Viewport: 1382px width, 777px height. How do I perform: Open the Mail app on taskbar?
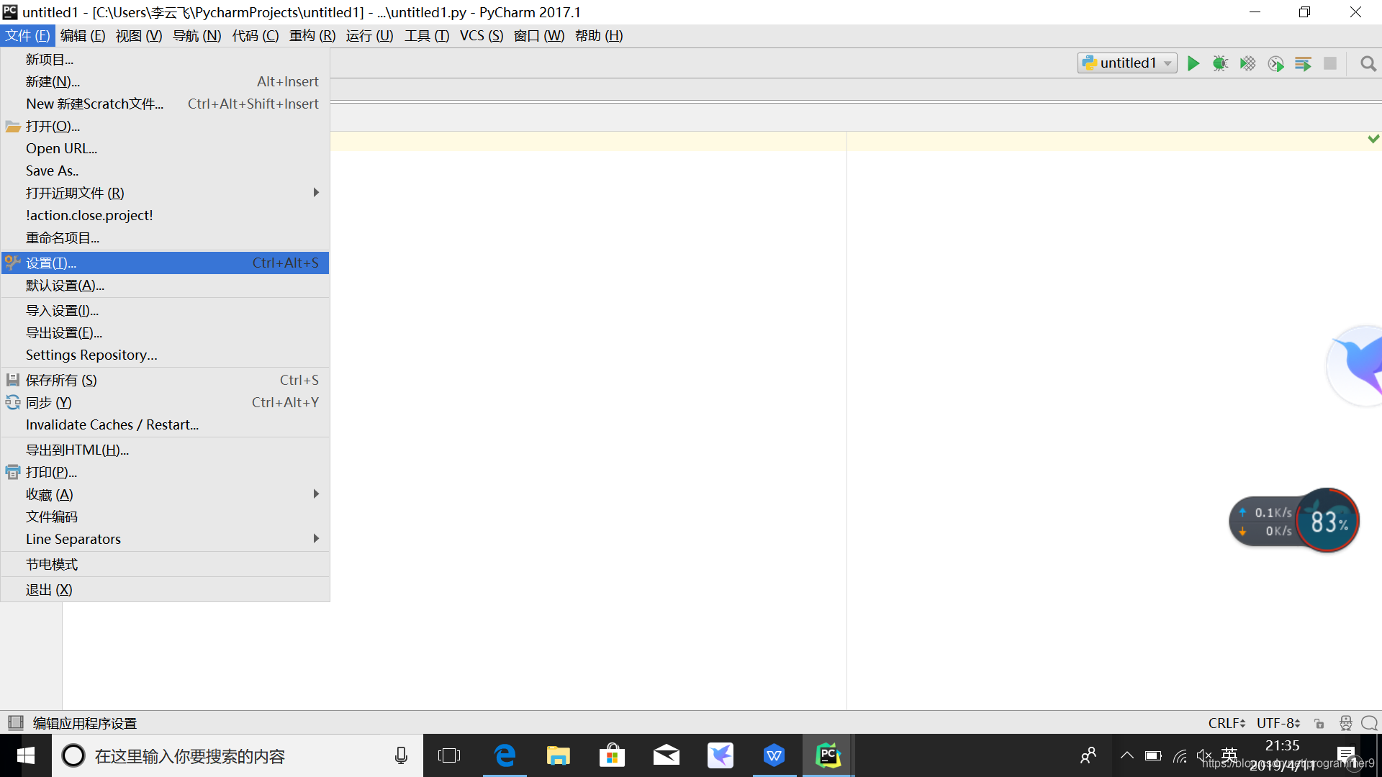point(667,755)
